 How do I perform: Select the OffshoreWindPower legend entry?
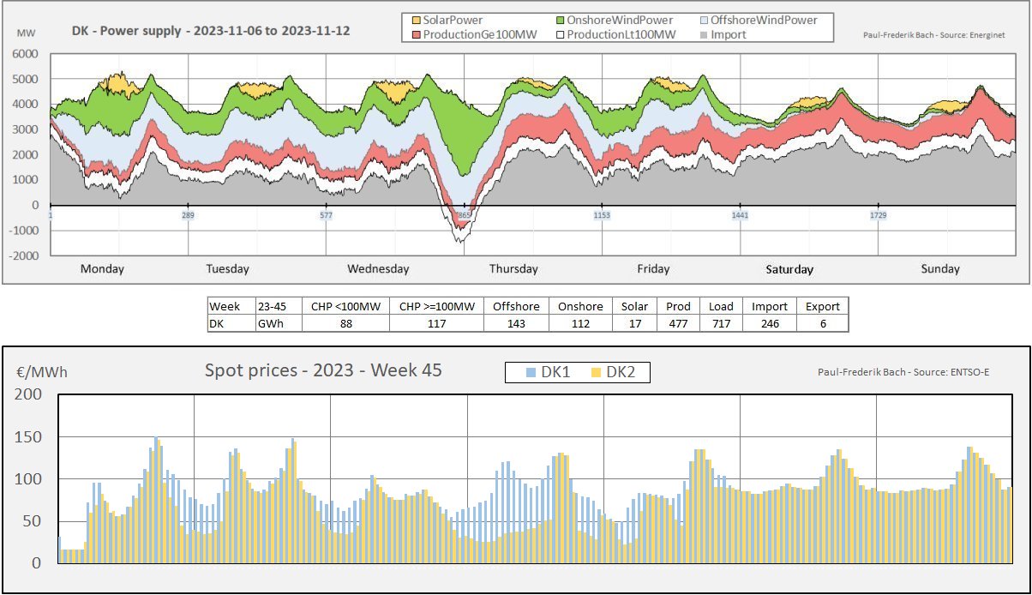[x=757, y=20]
